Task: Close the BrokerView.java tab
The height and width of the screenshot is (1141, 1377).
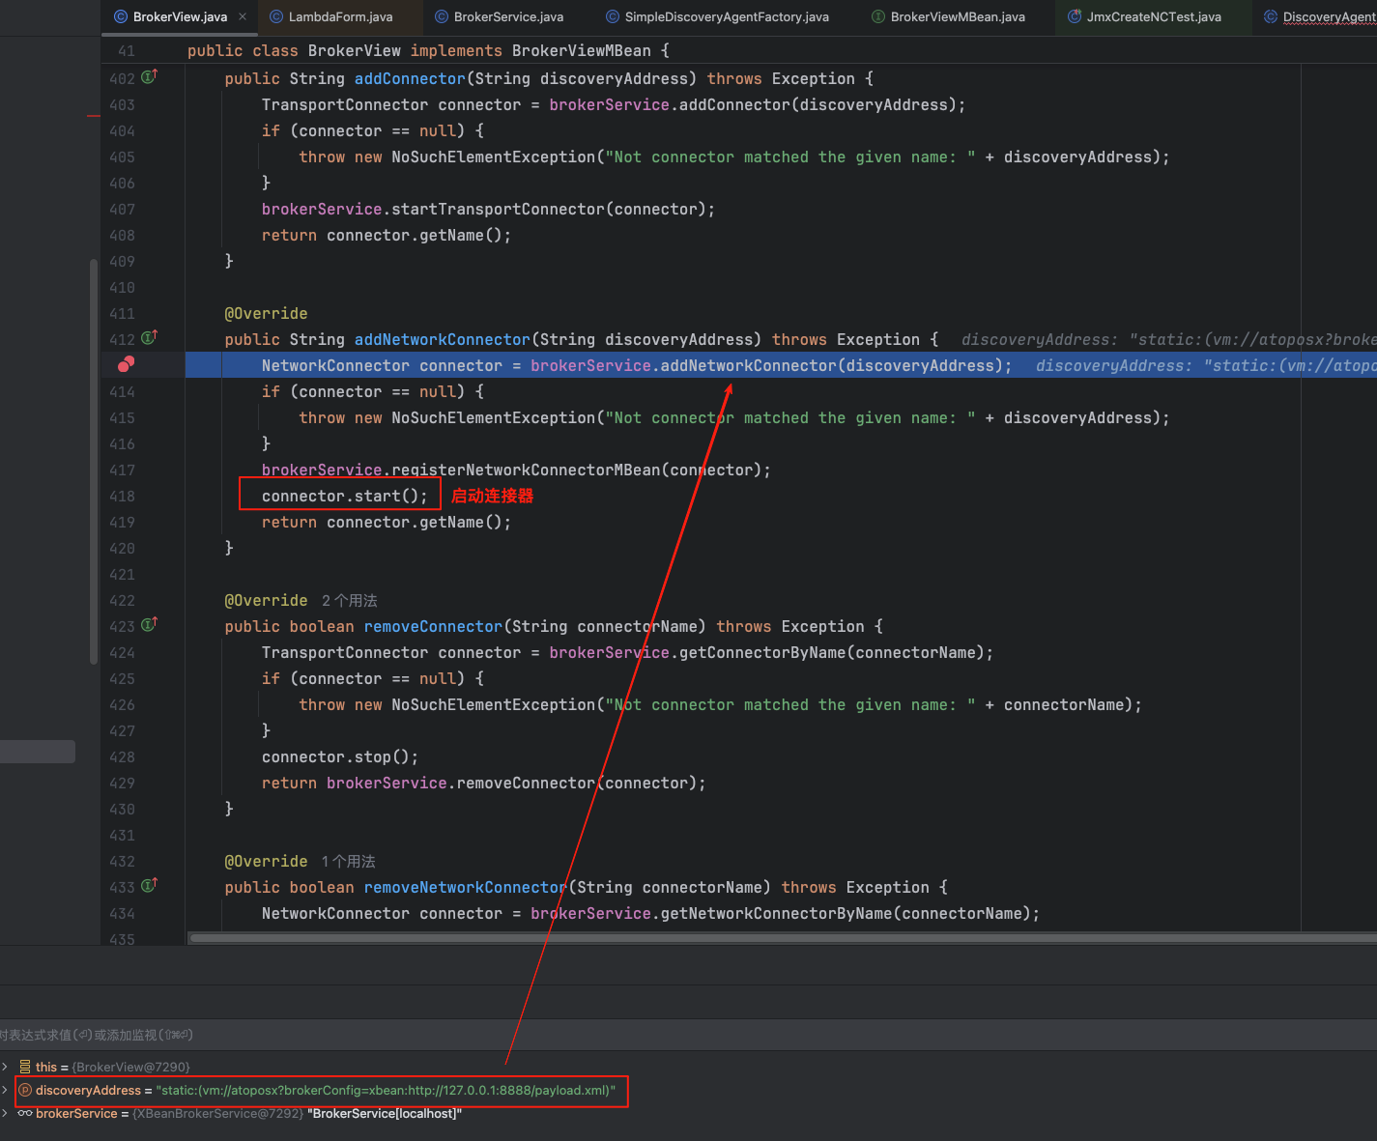Action: 243,16
